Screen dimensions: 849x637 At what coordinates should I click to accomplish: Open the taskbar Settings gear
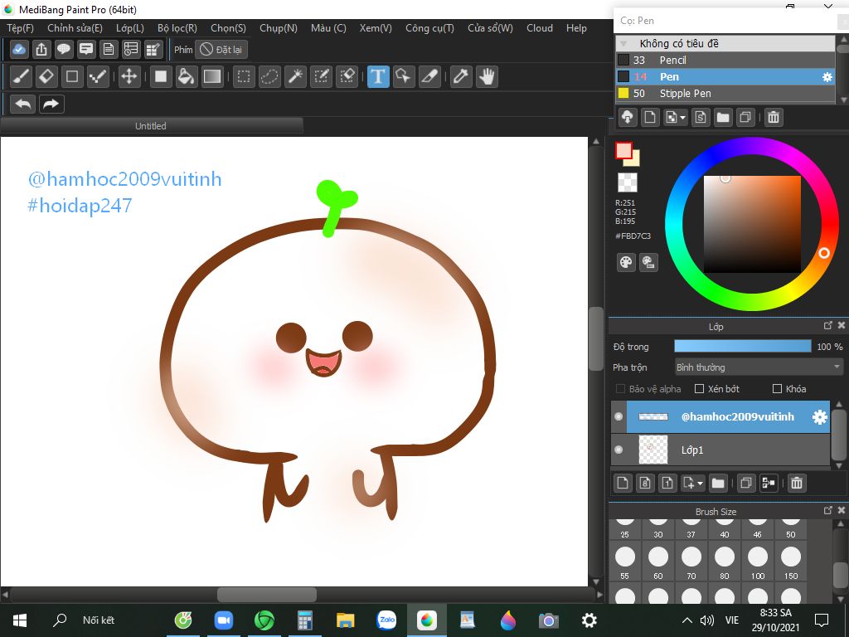coord(589,620)
